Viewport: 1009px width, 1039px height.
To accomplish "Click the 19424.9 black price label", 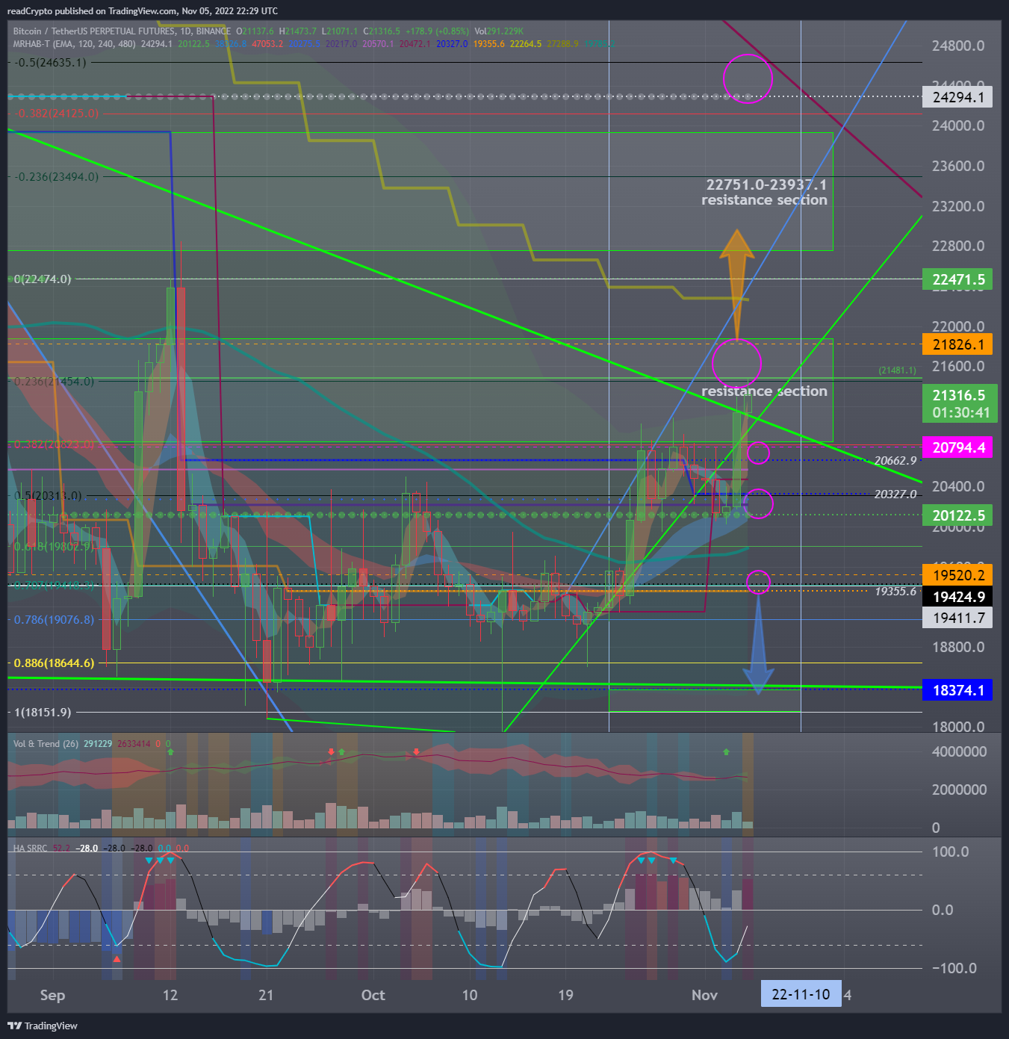I will (x=957, y=597).
